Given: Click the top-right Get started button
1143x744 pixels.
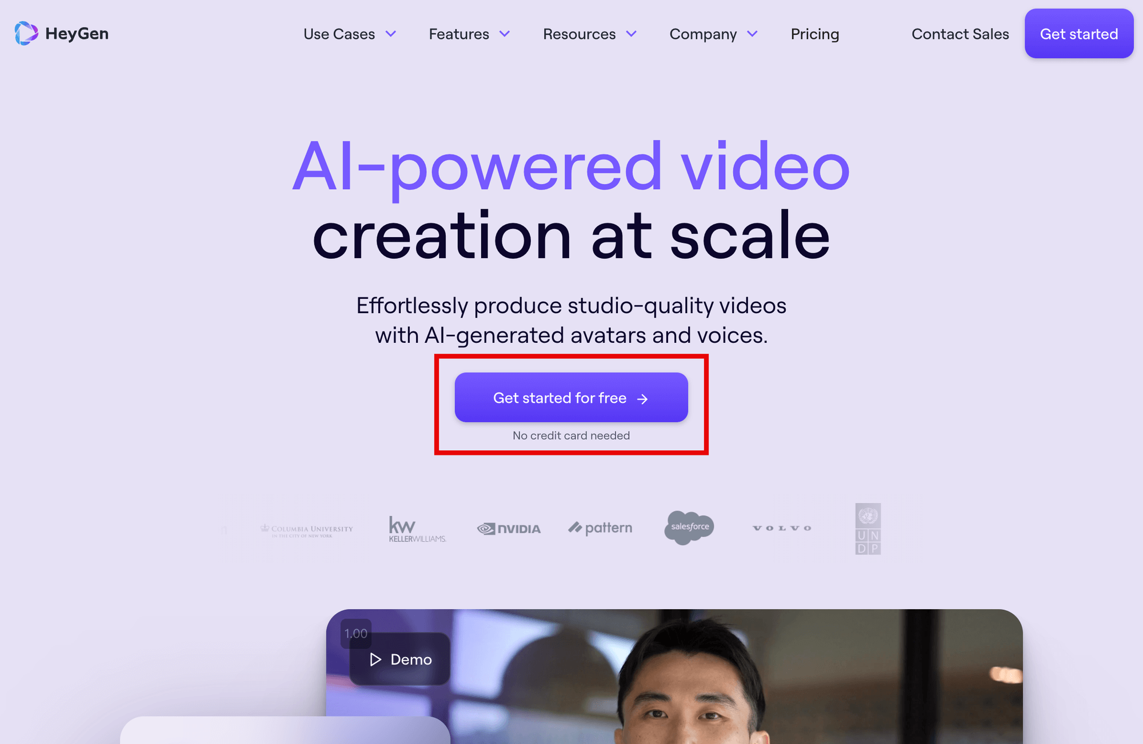Looking at the screenshot, I should (1079, 34).
